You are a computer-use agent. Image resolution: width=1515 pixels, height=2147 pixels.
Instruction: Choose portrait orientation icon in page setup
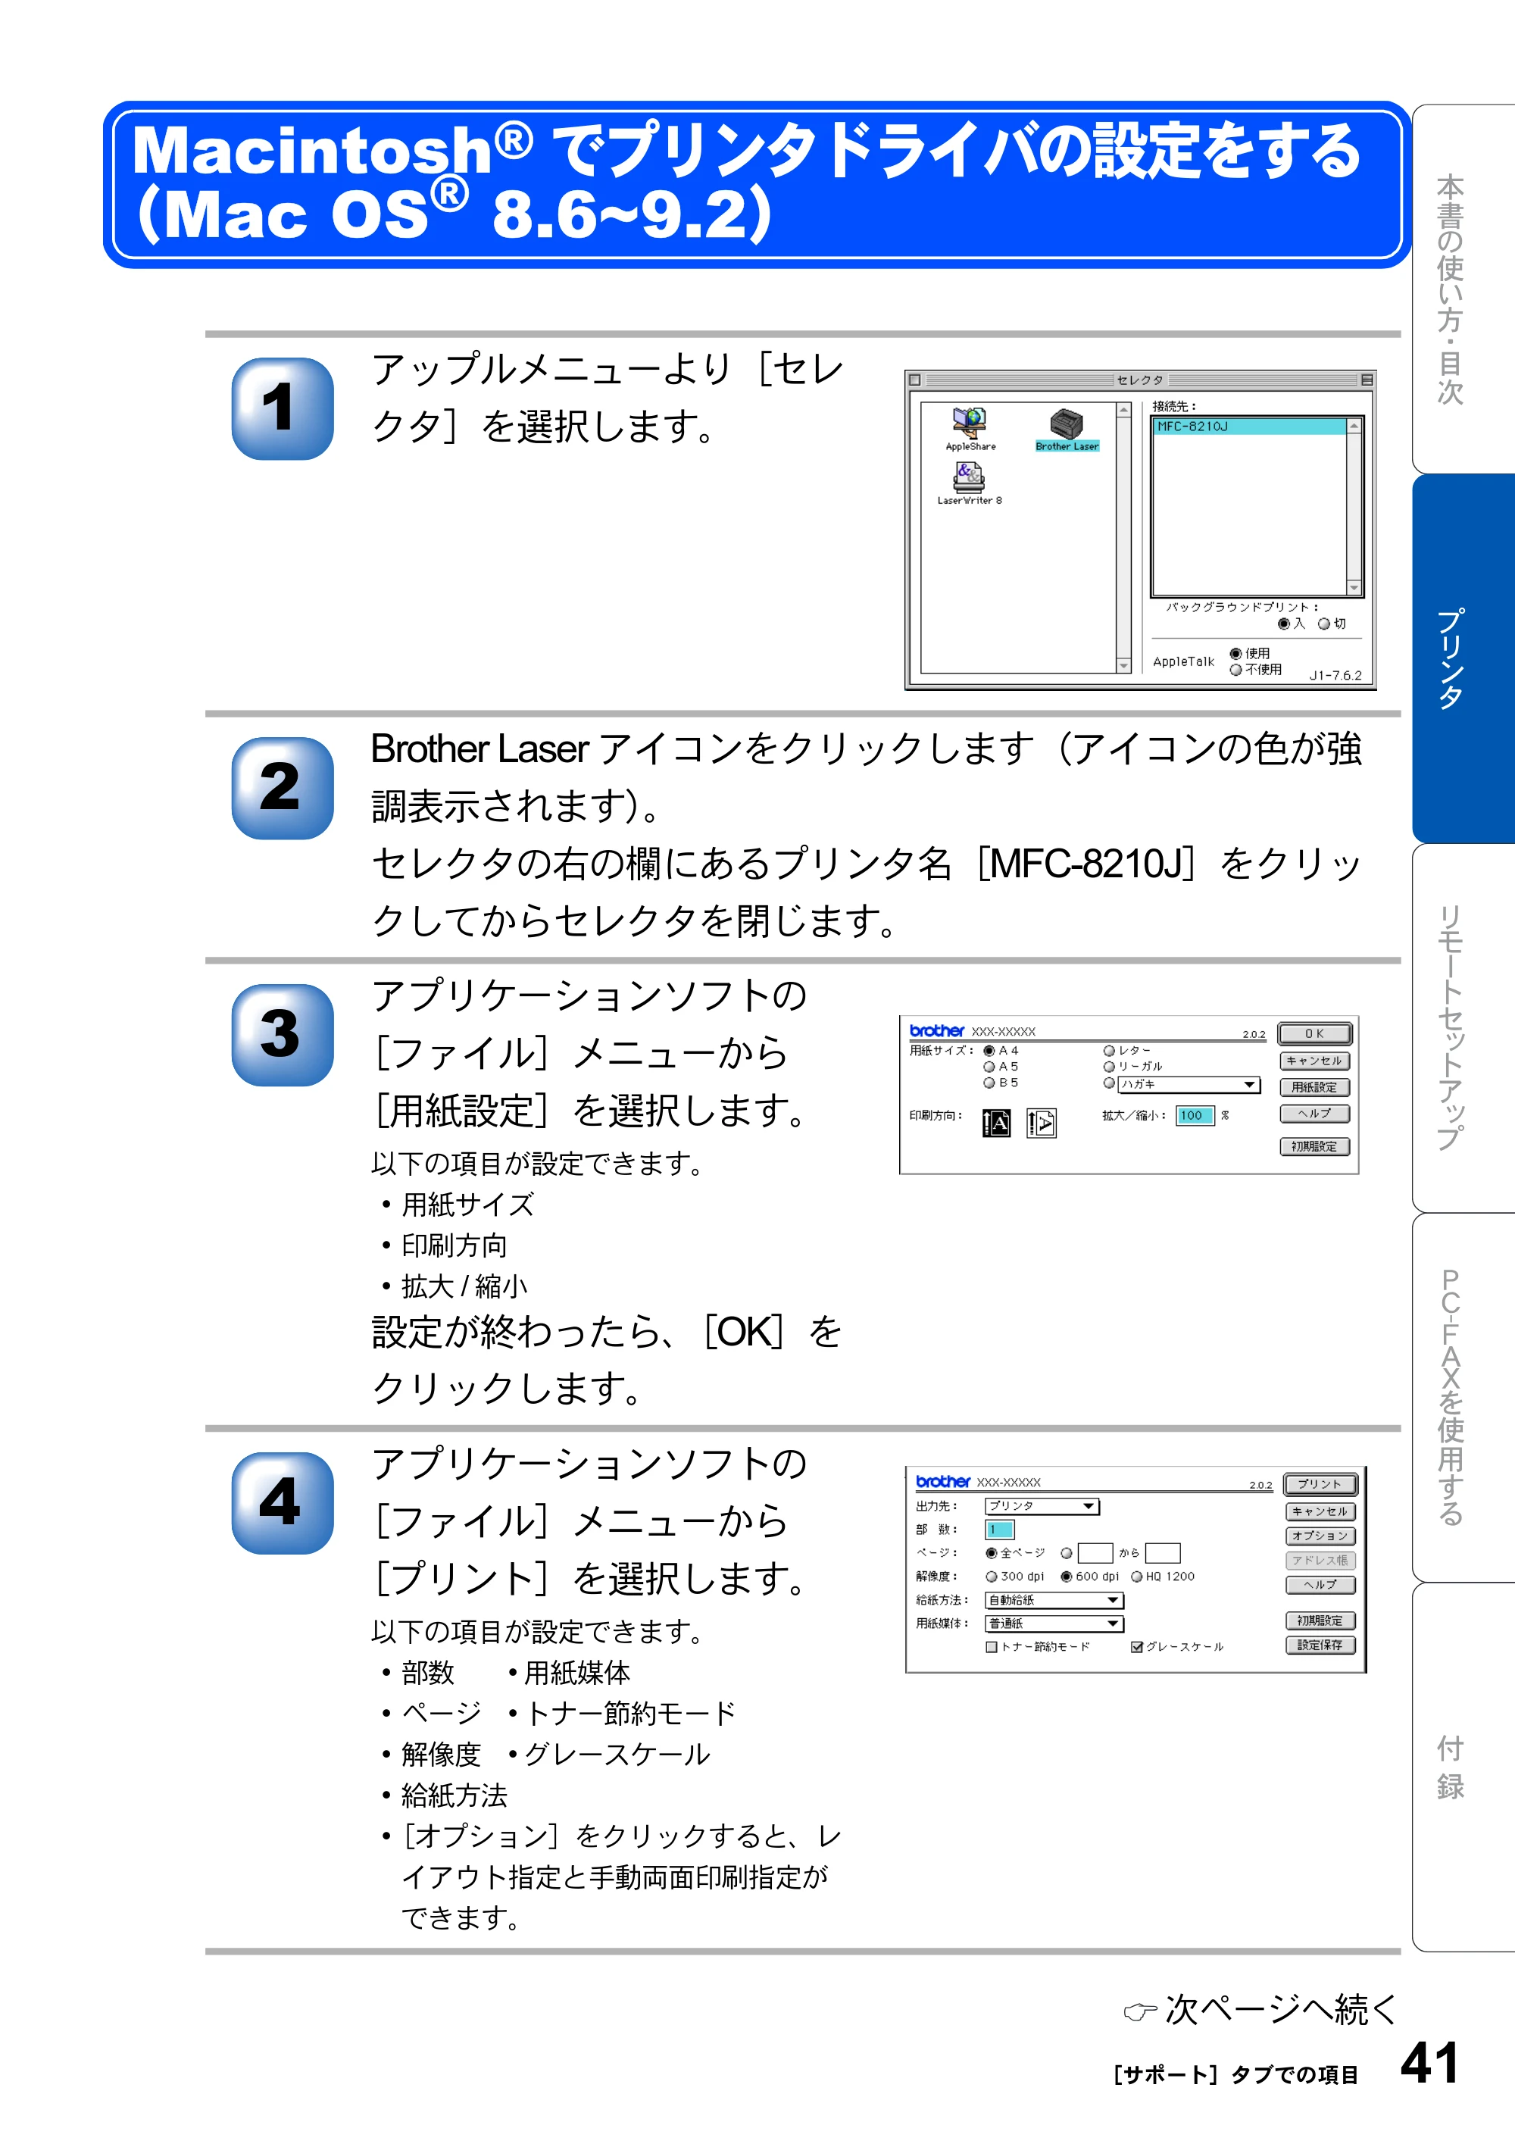(x=996, y=1122)
